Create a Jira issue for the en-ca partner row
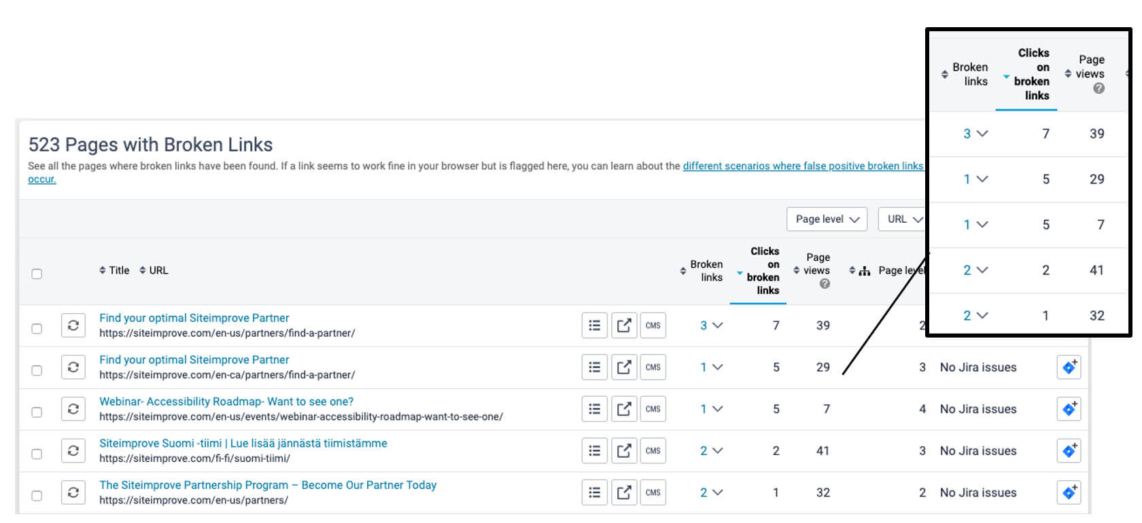Screen dimensions: 1142x523 pyautogui.click(x=1069, y=367)
